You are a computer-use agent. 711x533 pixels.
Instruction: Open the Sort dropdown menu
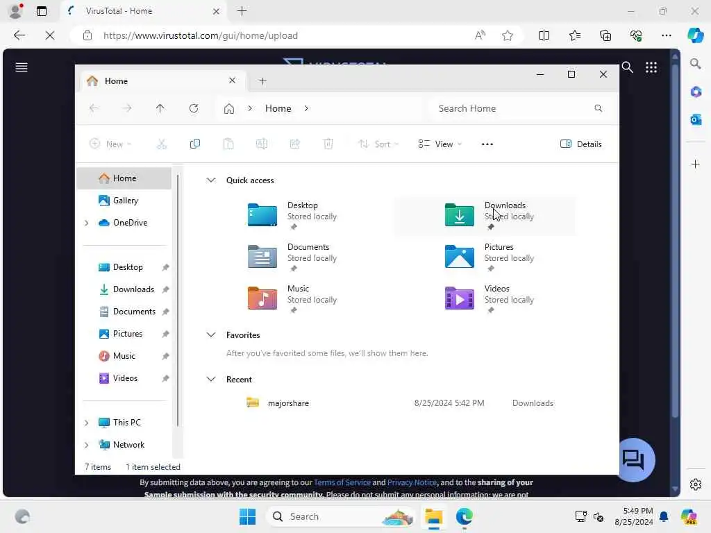(378, 144)
